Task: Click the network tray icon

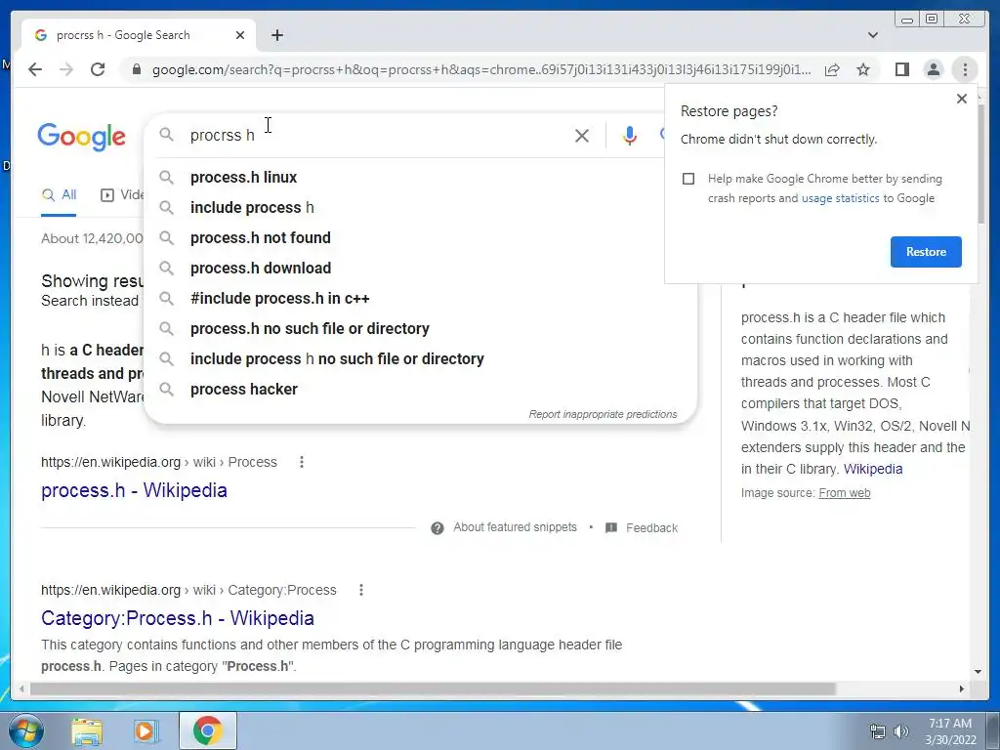Action: coord(878,731)
